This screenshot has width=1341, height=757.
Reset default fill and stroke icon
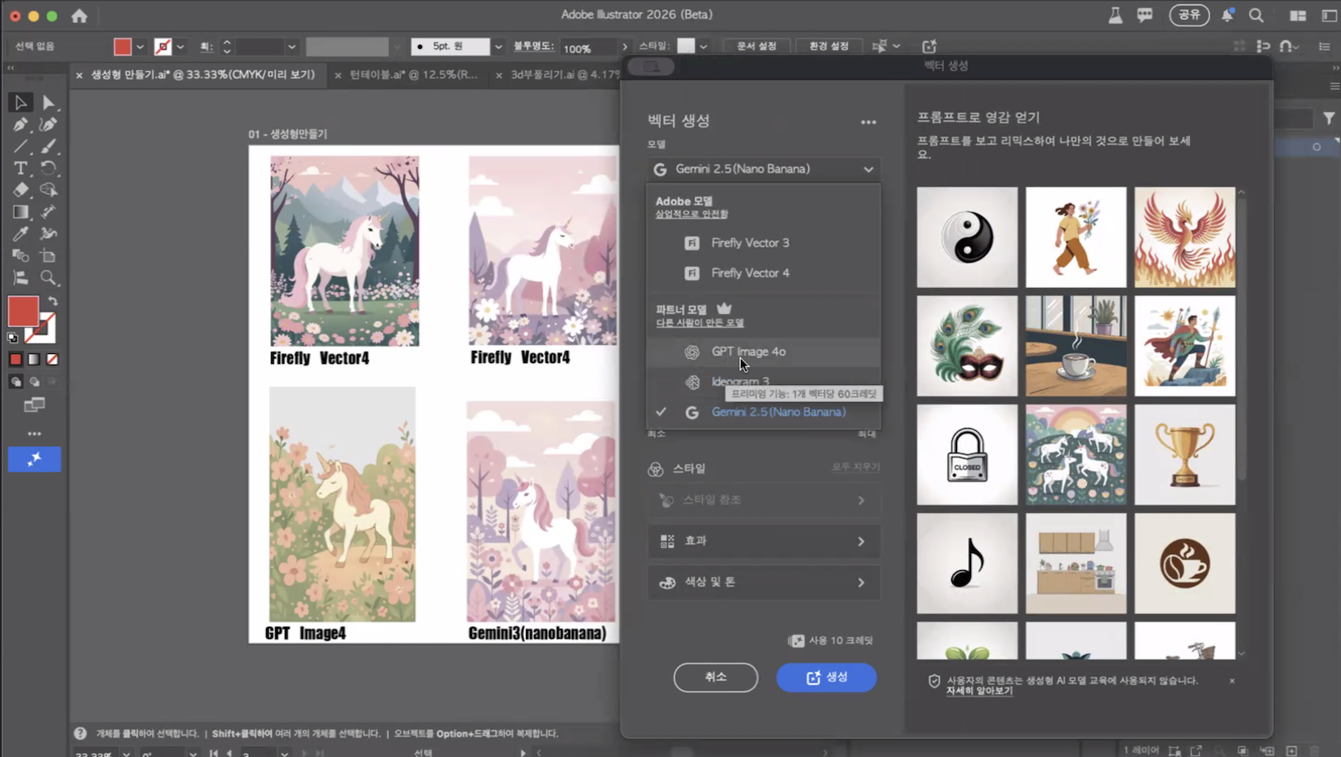[12, 337]
